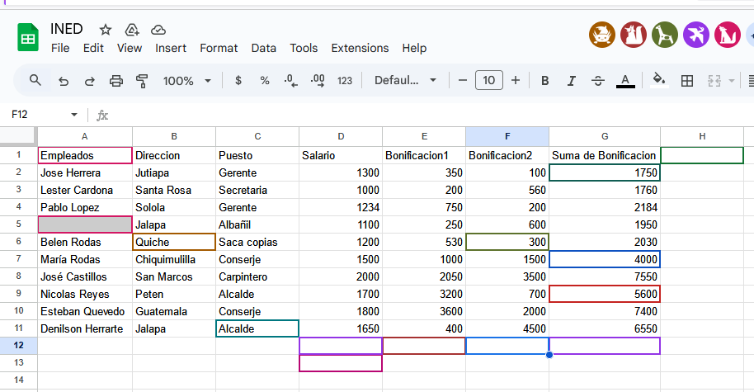Select row 12 header
The width and height of the screenshot is (754, 392).
(18, 345)
